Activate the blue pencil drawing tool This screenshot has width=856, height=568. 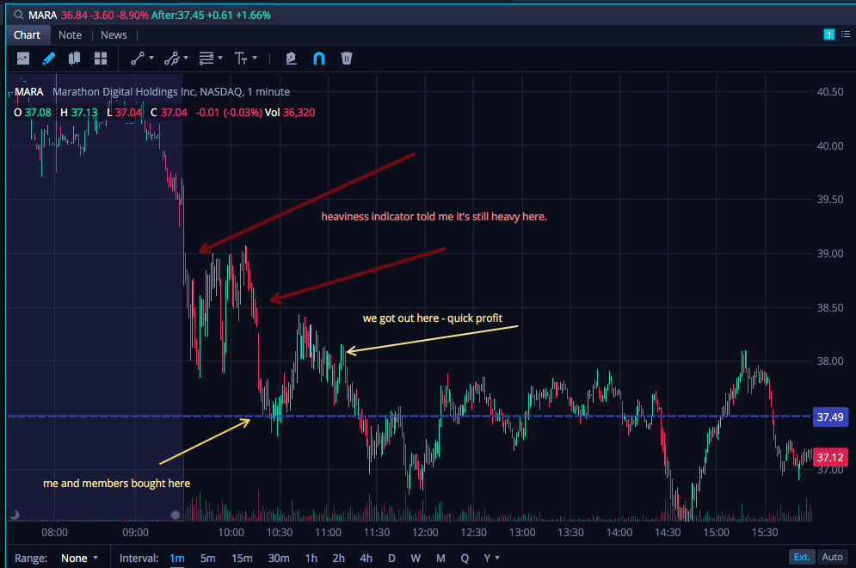tap(48, 58)
